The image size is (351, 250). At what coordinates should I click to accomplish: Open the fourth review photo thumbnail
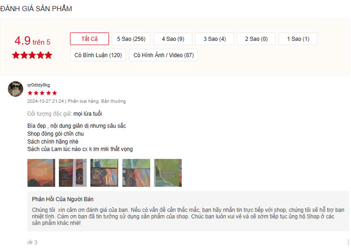[136, 173]
